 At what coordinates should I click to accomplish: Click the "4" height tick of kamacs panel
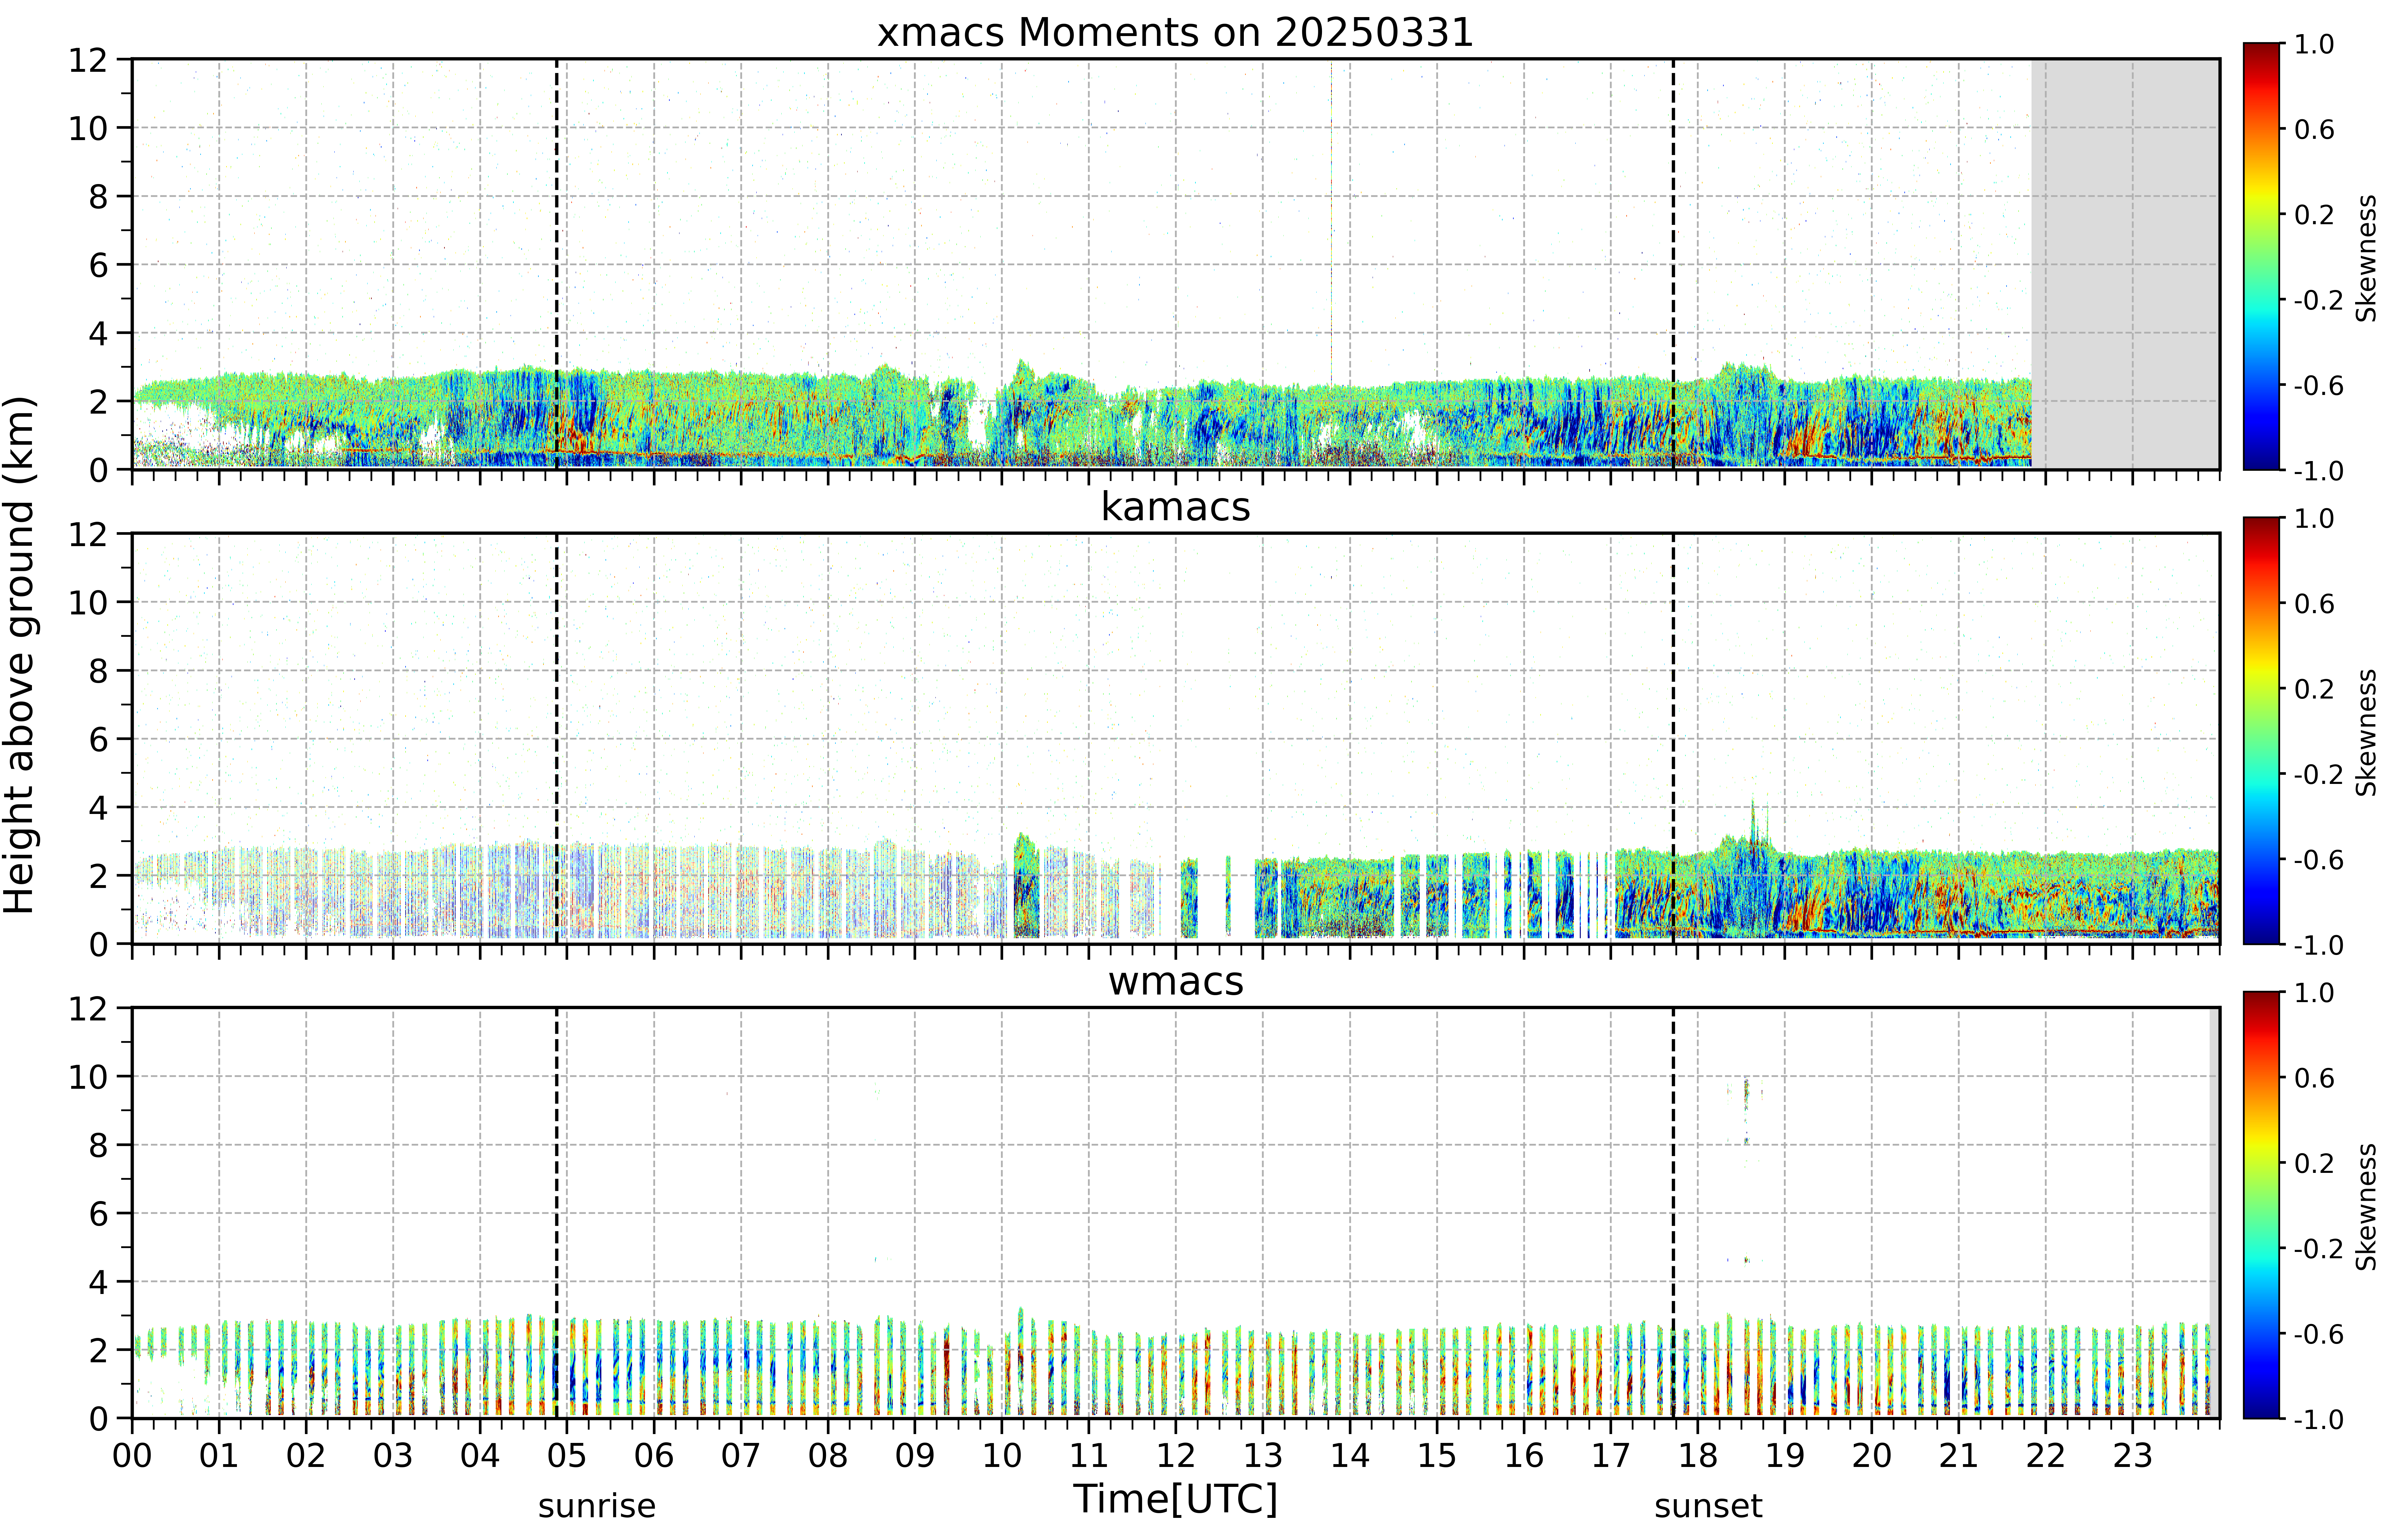(98, 807)
